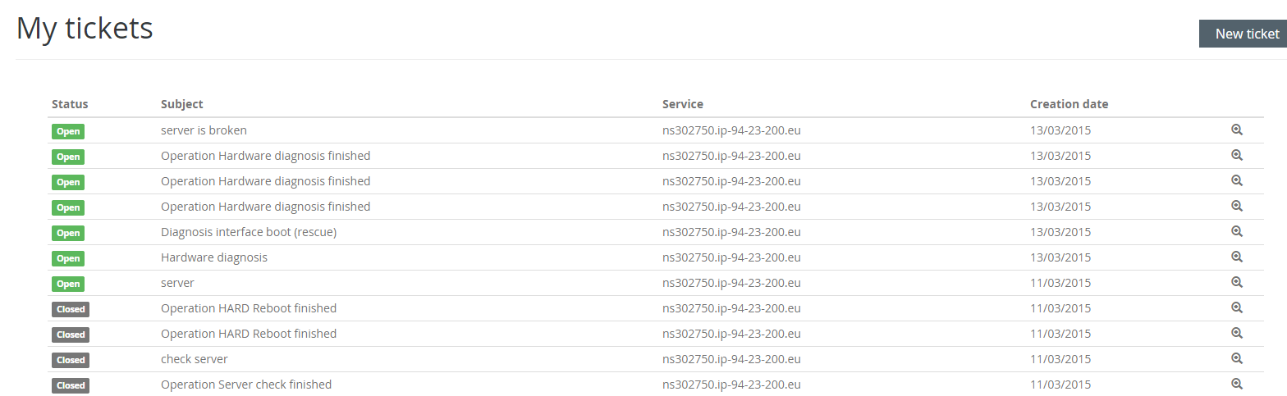The height and width of the screenshot is (396, 1287).
Task: Open 'check server' ticket with its magnifier icon
Action: coord(1237,358)
